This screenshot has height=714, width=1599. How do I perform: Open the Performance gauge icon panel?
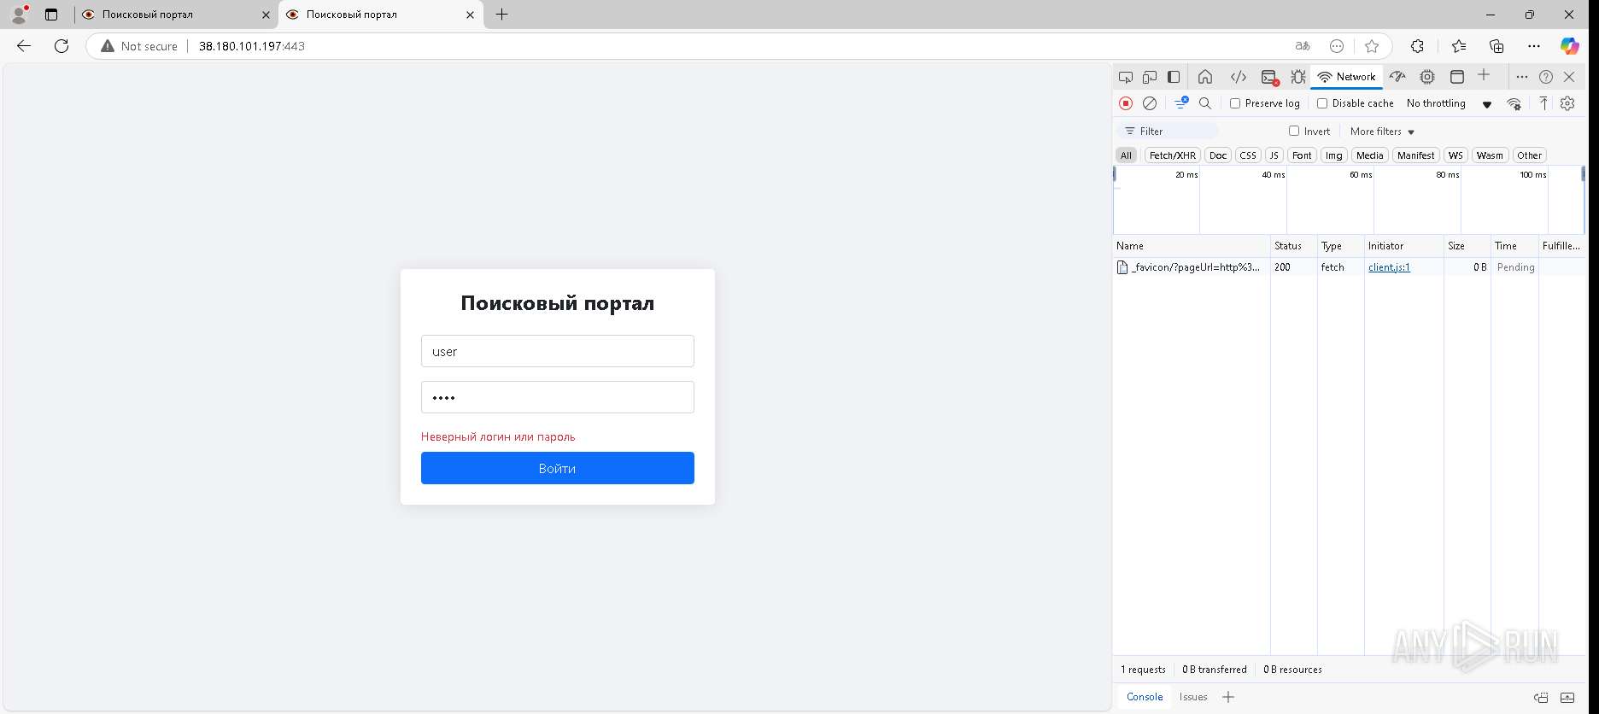[x=1397, y=77]
